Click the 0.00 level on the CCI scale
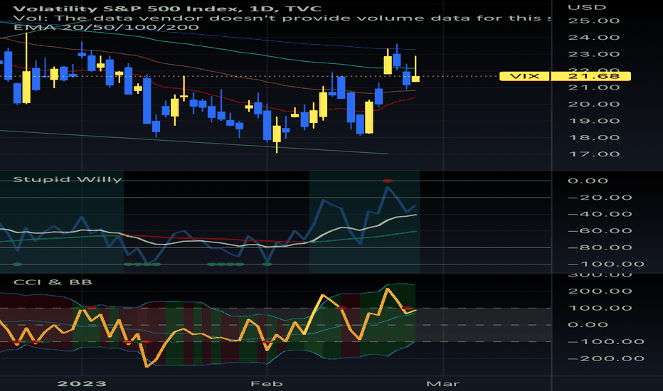663x391 pixels. coord(588,325)
